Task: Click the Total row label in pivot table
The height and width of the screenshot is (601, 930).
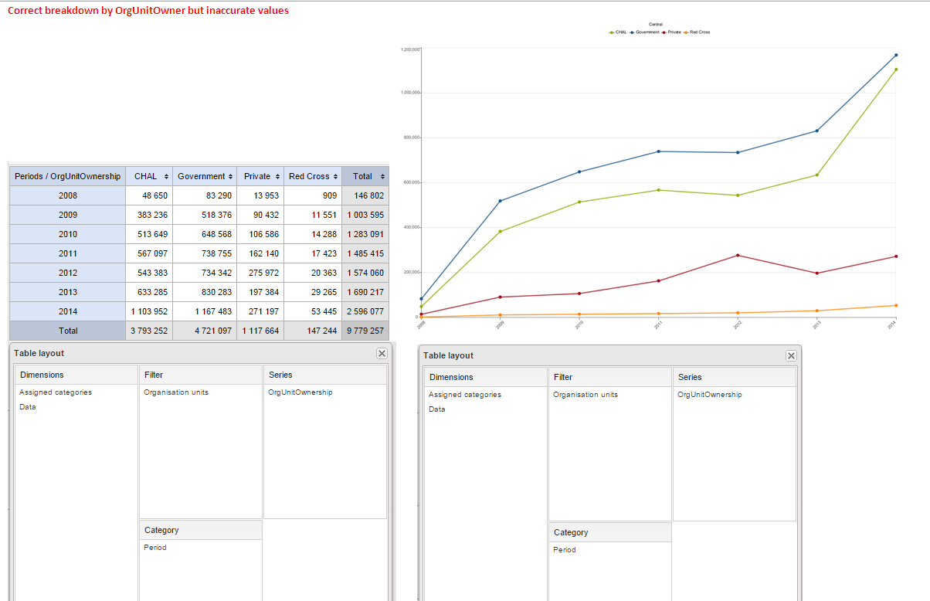Action: click(x=68, y=331)
